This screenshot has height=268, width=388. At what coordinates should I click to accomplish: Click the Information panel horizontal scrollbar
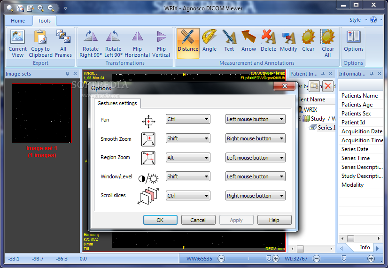pyautogui.click(x=360, y=238)
